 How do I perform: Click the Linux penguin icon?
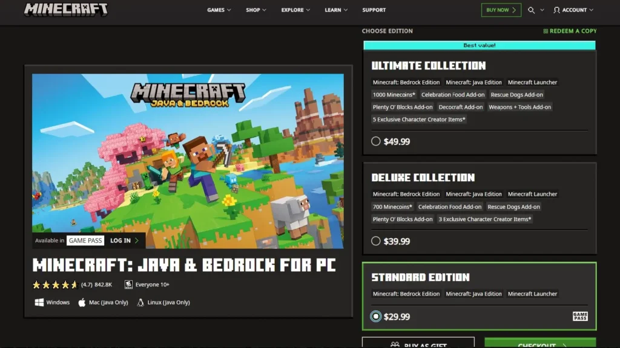140,302
